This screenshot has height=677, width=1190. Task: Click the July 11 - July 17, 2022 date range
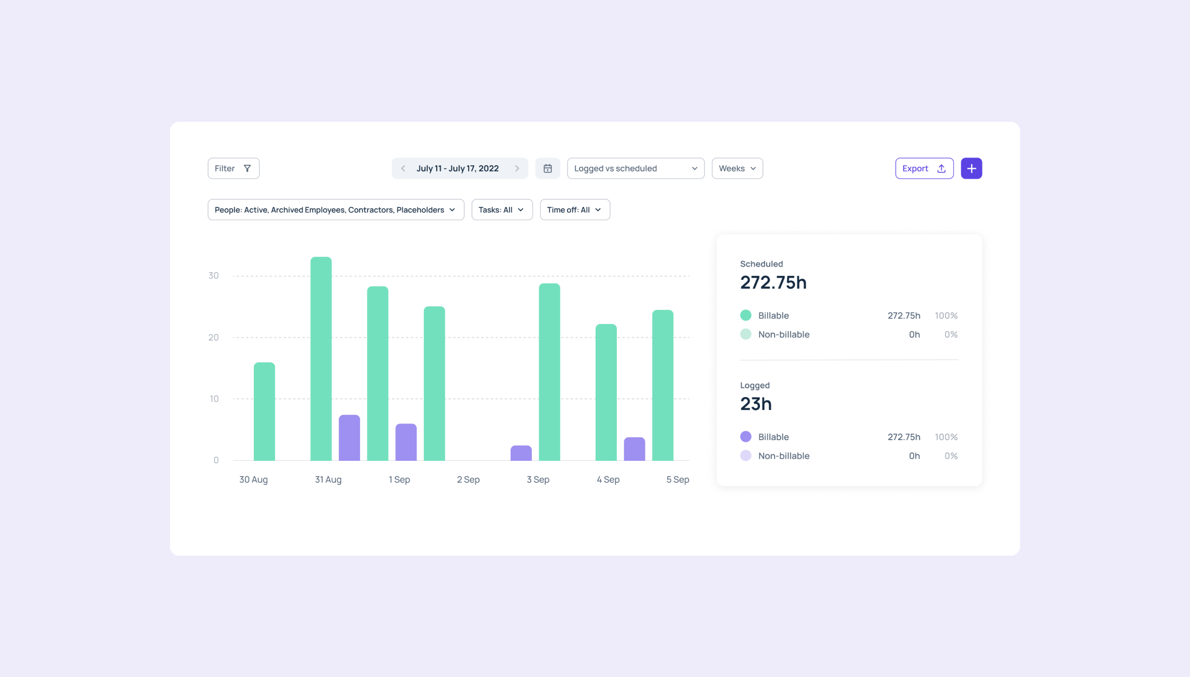pos(457,168)
